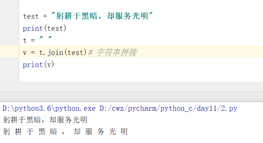This screenshot has width=263, height=143.
Task: Click the D:\python3.6\python.exe interpreter path in console
Action: point(49,109)
